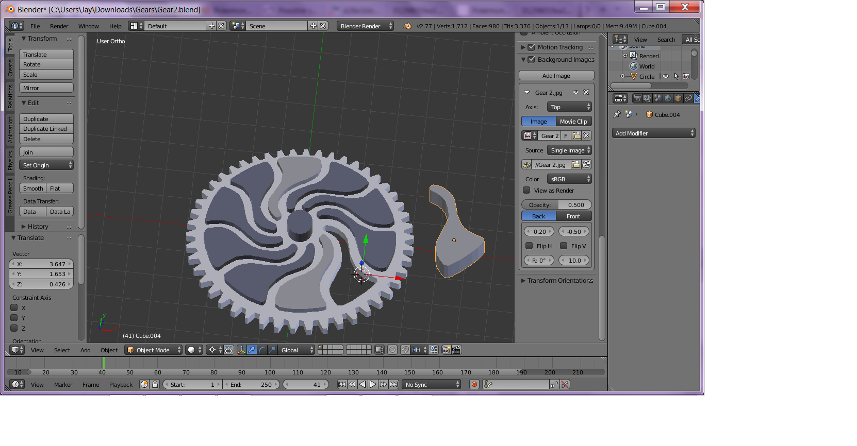Open the Render menu
The width and height of the screenshot is (857, 446).
tap(59, 26)
